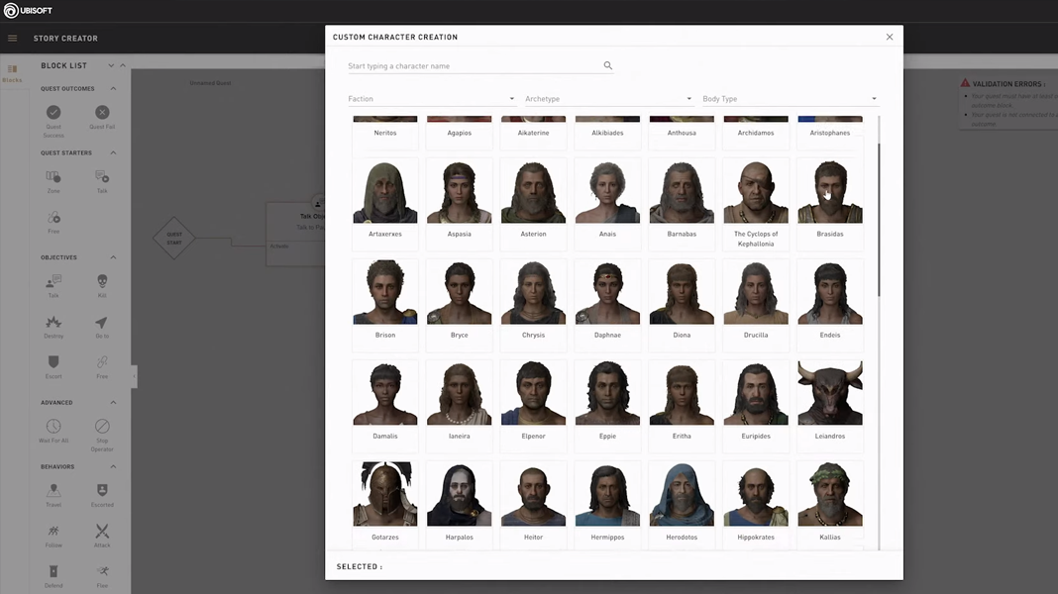Choose the Escort objective shield icon
Screen dimensions: 1058x594
tap(53, 362)
